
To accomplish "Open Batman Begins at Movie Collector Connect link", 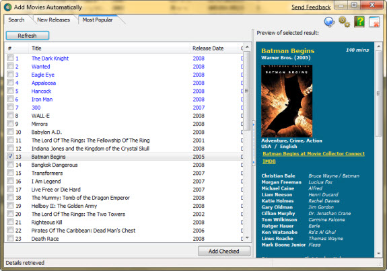I will 314,153.
